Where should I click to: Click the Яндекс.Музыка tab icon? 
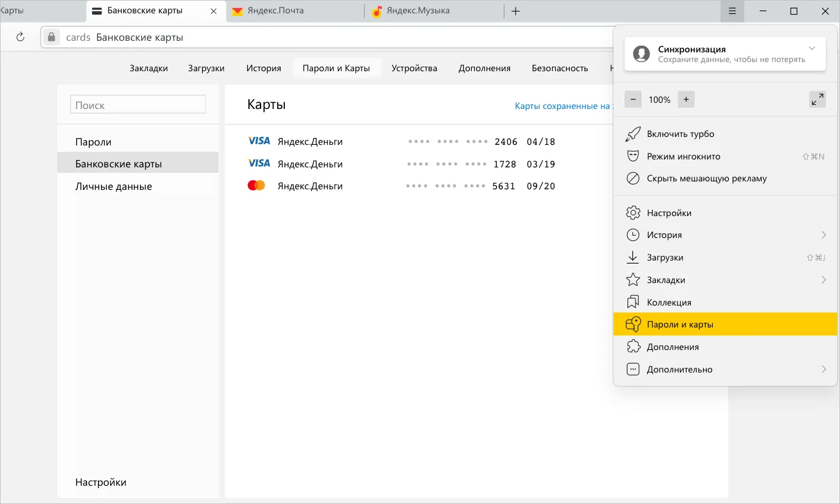point(377,11)
